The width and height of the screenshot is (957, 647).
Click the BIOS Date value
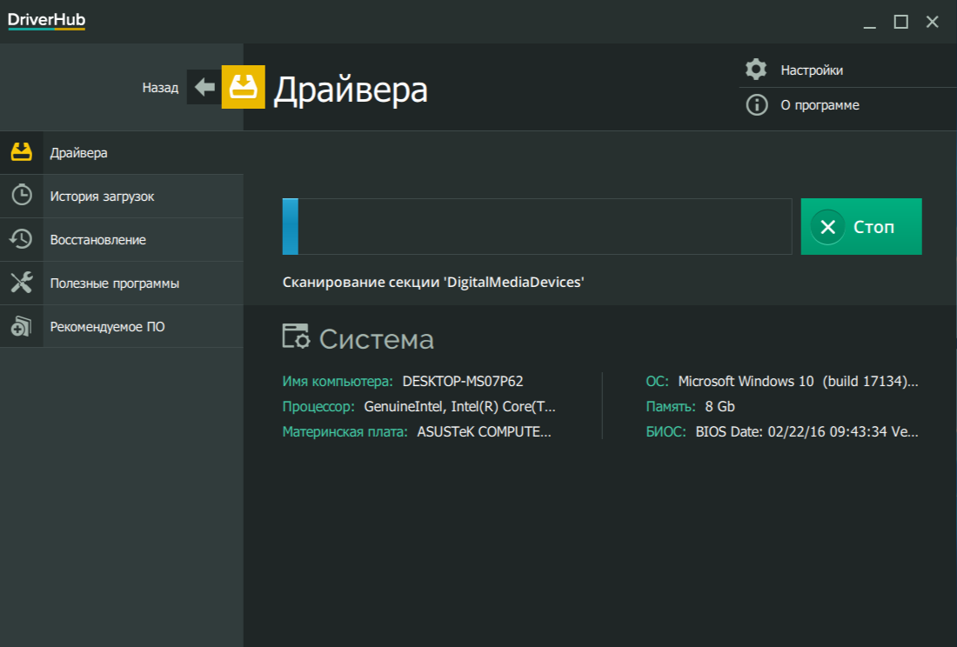point(806,431)
